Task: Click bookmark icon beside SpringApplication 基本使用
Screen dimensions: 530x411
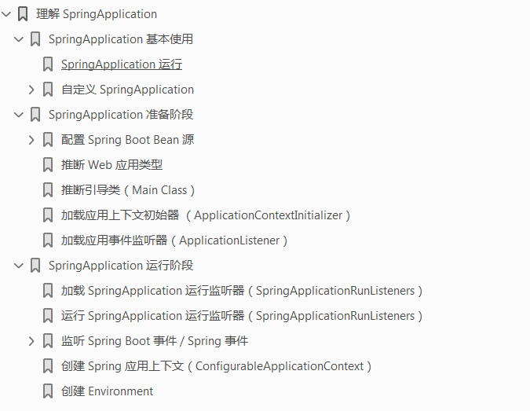Action: pyautogui.click(x=35, y=39)
